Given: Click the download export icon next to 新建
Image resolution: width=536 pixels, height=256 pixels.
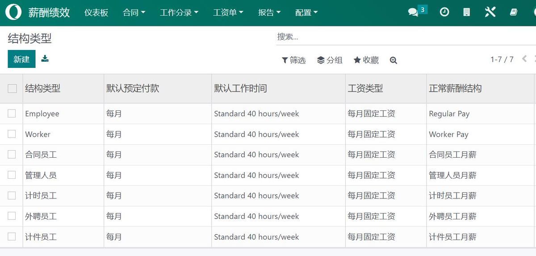Looking at the screenshot, I should click(45, 59).
